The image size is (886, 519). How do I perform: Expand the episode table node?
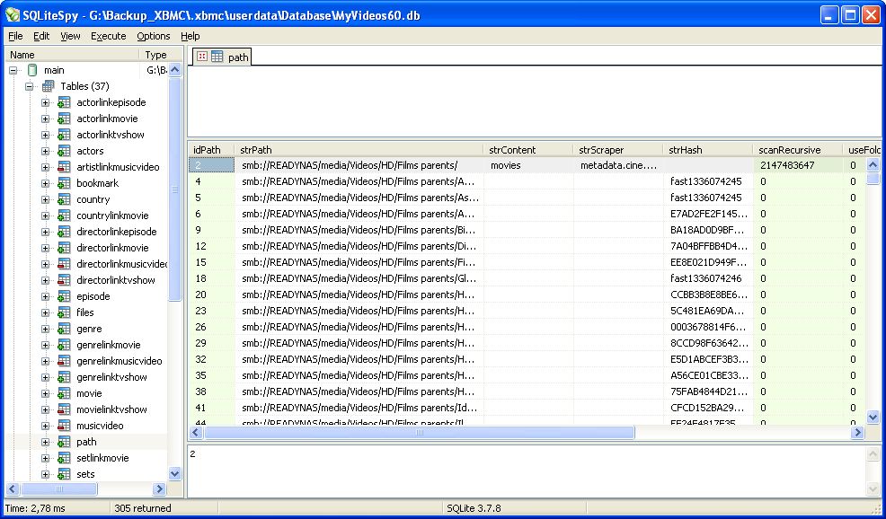point(46,297)
